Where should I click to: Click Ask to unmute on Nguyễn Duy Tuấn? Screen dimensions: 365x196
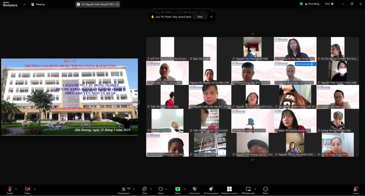point(303,64)
